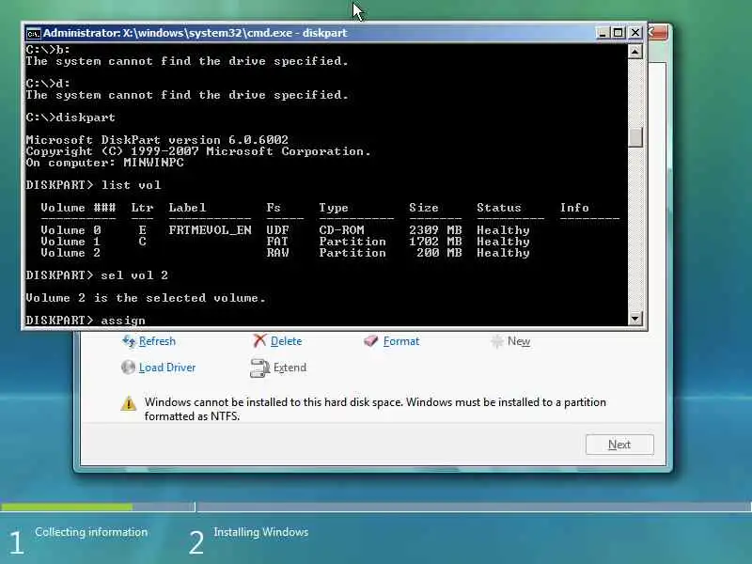Image resolution: width=752 pixels, height=564 pixels.
Task: Click the red X Delete icon
Action: [259, 341]
